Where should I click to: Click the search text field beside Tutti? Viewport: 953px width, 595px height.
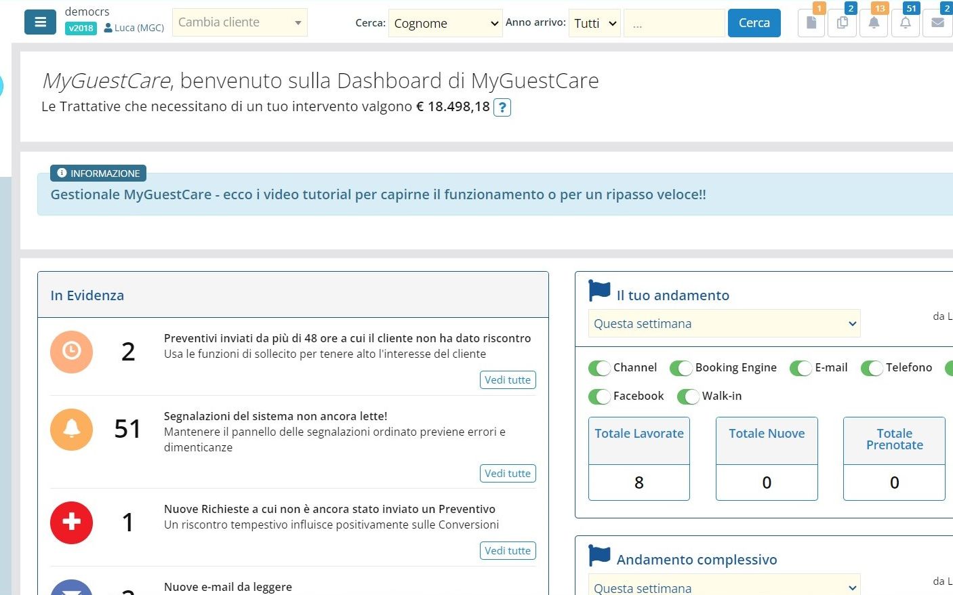(674, 23)
